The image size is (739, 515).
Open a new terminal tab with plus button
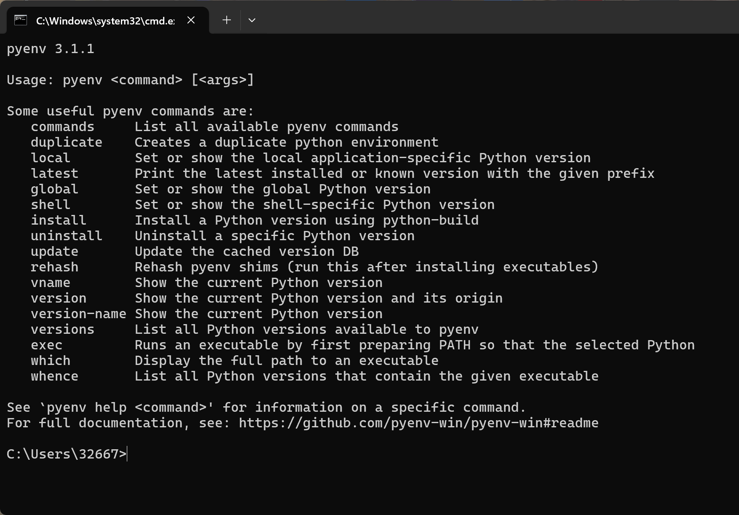click(x=227, y=20)
